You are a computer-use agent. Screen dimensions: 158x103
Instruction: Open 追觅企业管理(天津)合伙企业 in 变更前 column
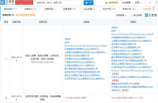tap(83, 75)
